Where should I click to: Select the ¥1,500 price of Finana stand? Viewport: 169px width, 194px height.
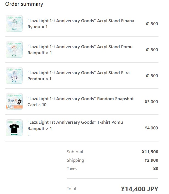pyautogui.click(x=152, y=24)
